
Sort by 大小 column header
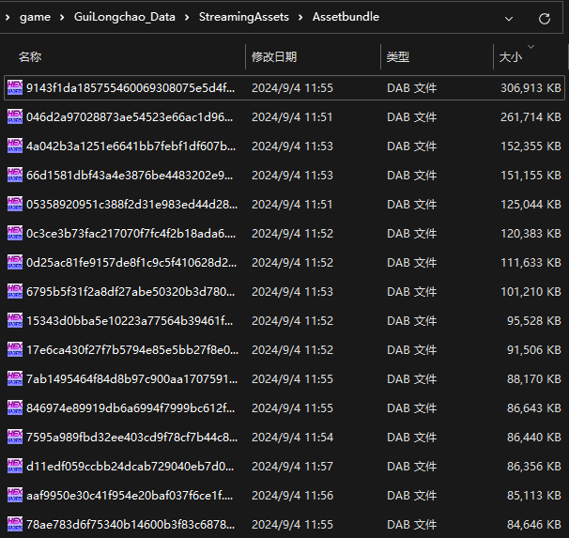point(511,57)
